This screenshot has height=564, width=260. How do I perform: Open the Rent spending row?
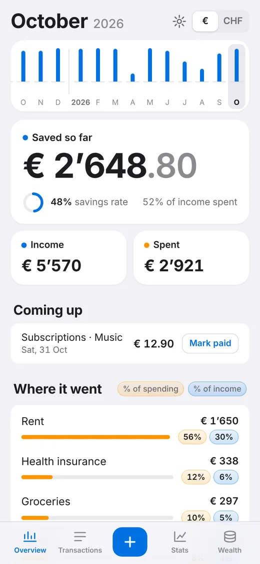click(130, 430)
